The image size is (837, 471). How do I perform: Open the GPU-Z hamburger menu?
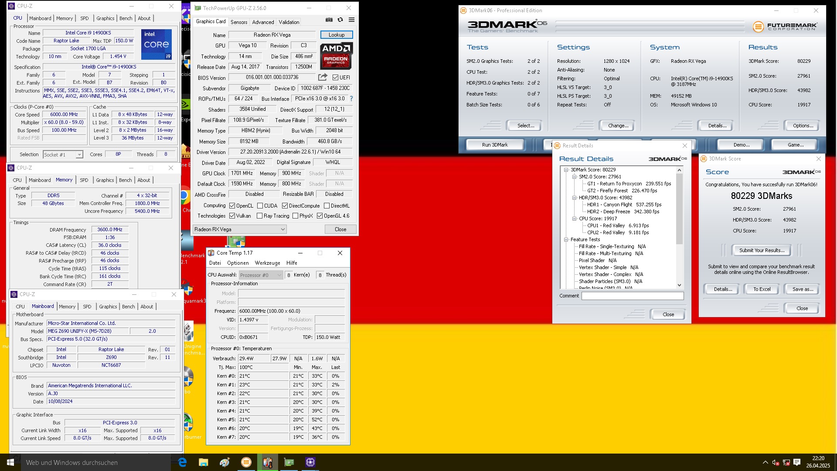[x=351, y=20]
